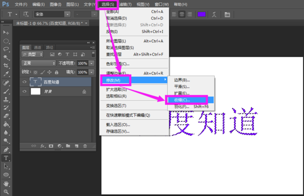The height and width of the screenshot is (196, 304).
Task: Open the layer filter type dropdown 类型
Action: pyautogui.click(x=32, y=55)
